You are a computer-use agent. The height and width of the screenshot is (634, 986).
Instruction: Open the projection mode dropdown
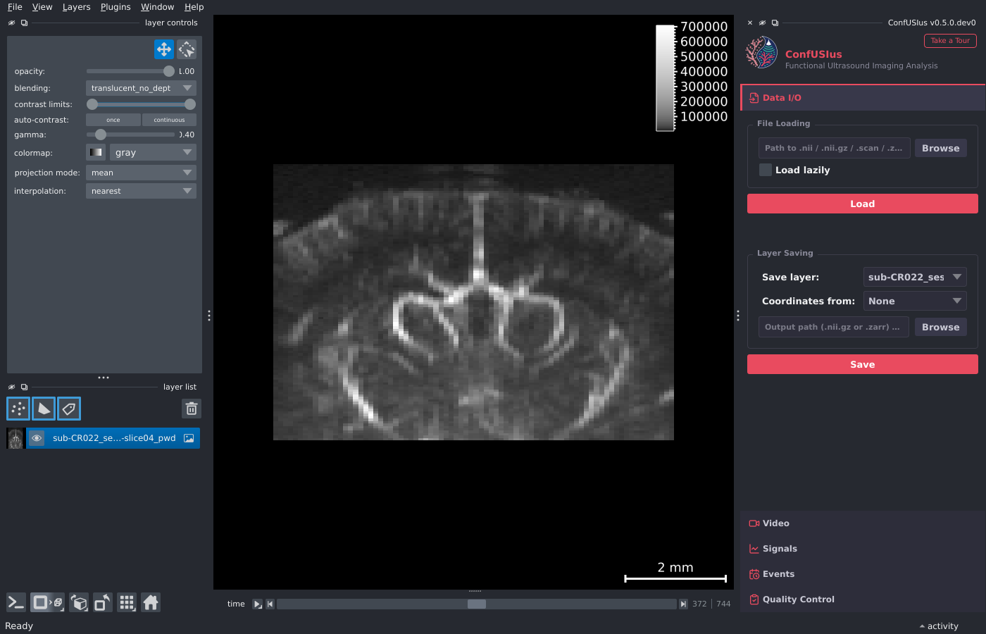141,173
